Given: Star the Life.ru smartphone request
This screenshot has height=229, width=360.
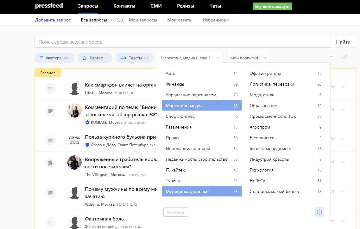Looking at the screenshot, I should (332, 87).
